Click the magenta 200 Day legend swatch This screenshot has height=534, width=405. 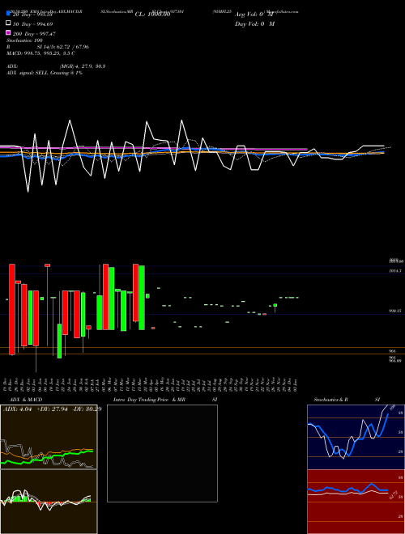9,32
